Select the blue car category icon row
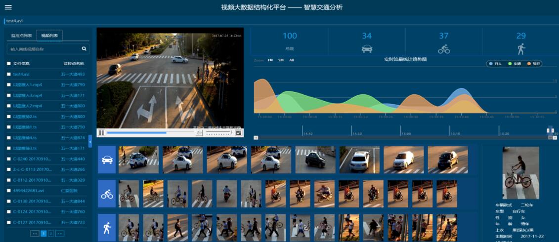This screenshot has width=559, height=242. pyautogui.click(x=107, y=160)
